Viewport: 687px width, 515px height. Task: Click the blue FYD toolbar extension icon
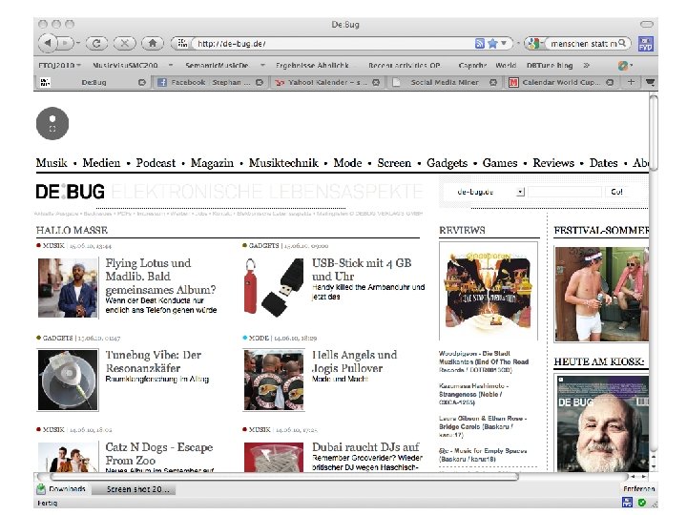[645, 43]
